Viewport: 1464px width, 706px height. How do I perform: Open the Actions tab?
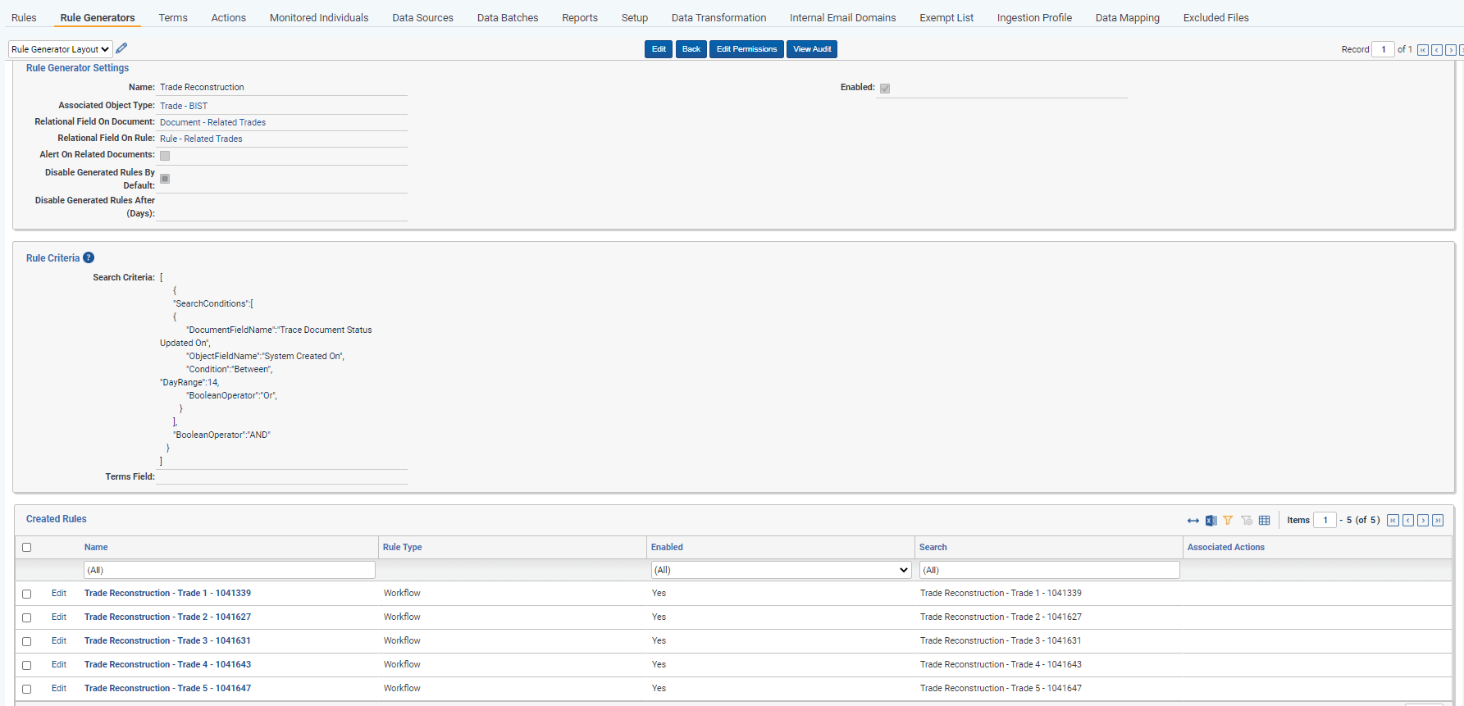point(229,17)
